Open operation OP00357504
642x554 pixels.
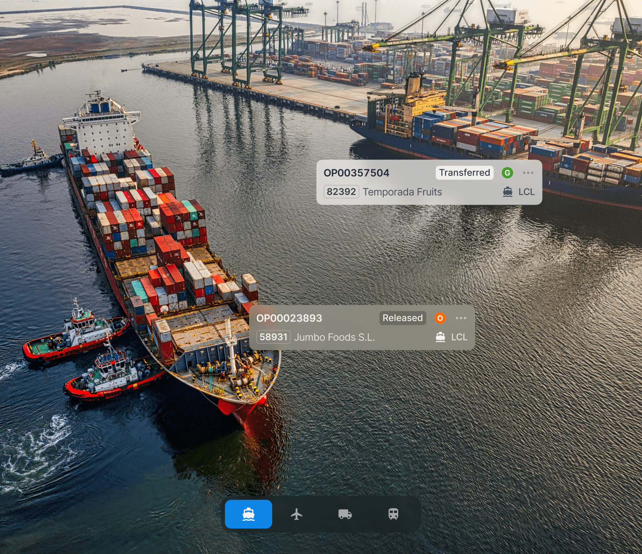[356, 173]
